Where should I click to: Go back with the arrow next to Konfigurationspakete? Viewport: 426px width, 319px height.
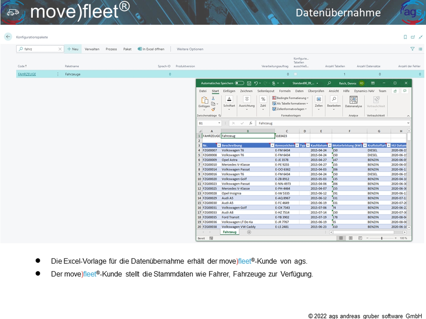click(8, 37)
